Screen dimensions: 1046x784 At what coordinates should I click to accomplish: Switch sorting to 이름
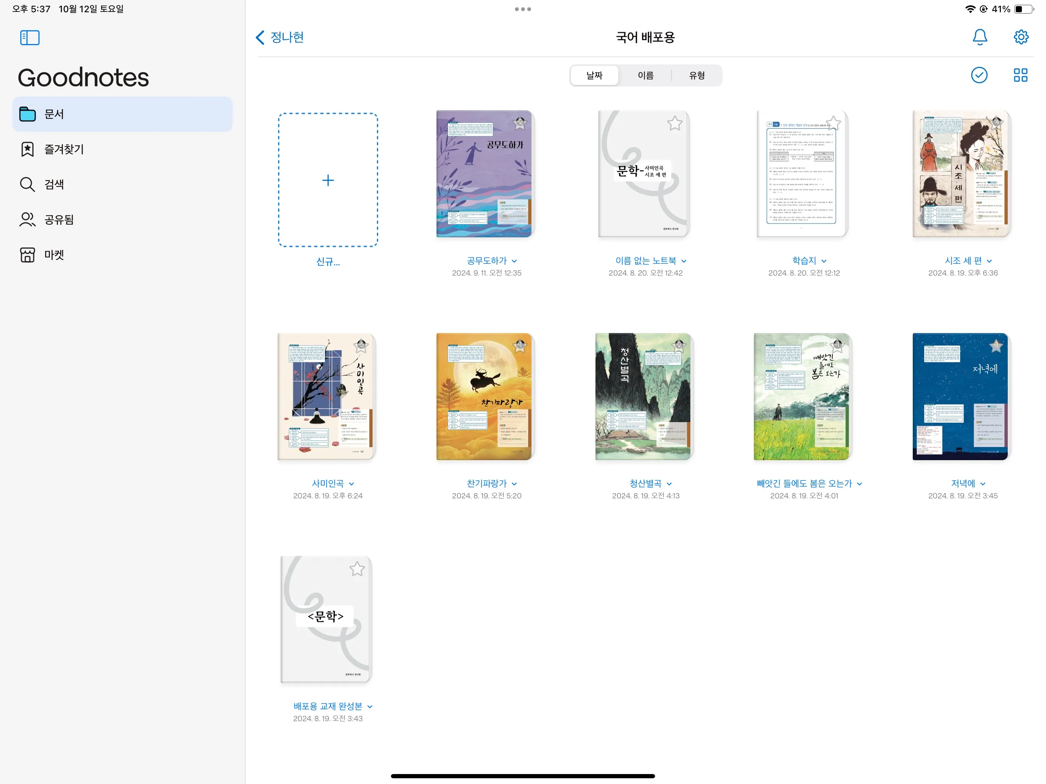click(645, 75)
